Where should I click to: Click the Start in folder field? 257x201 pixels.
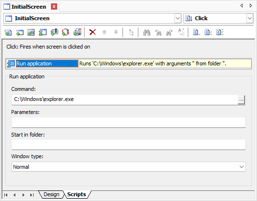point(129,145)
